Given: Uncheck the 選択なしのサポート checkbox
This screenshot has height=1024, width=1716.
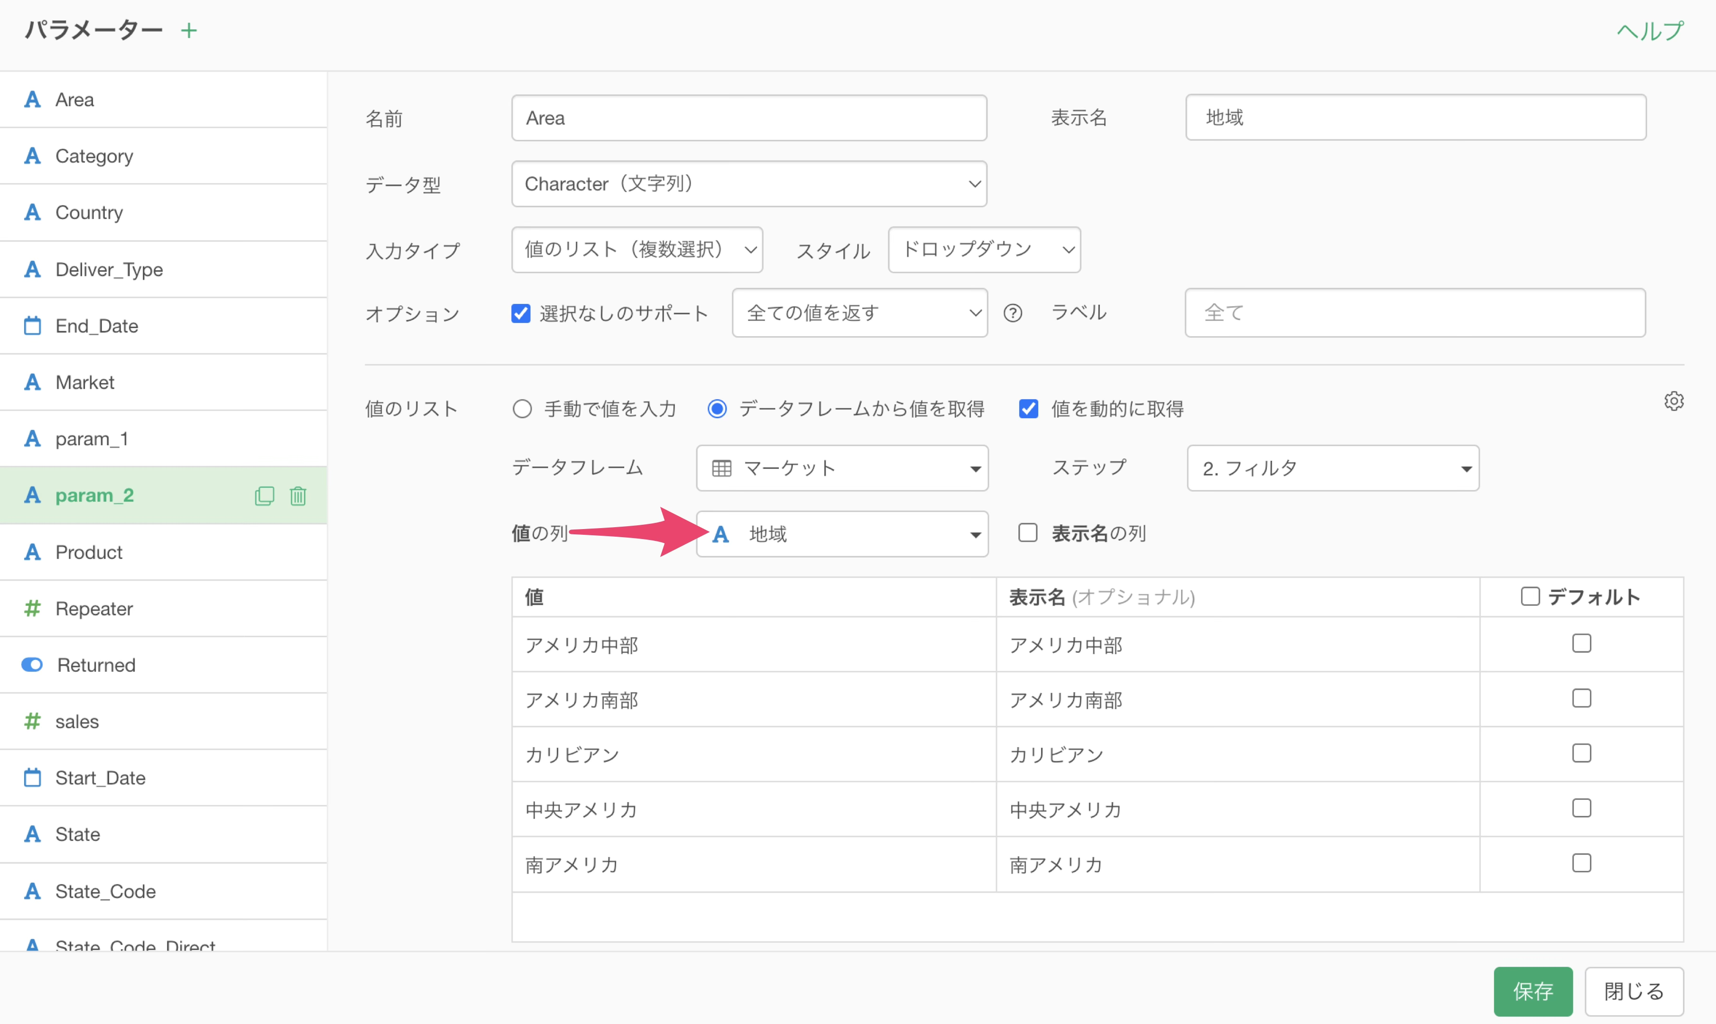Looking at the screenshot, I should pos(521,313).
